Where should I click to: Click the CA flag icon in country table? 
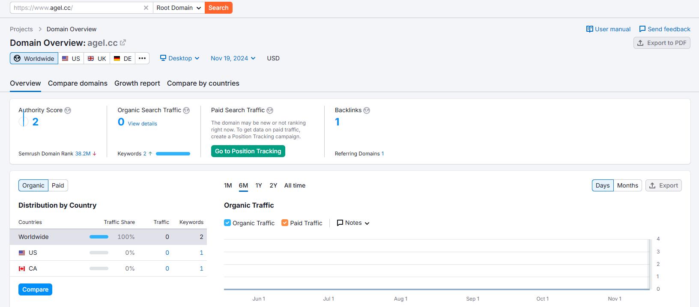(22, 269)
